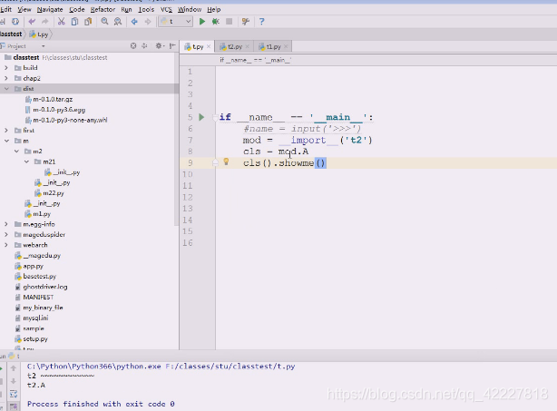Expand the first folder
This screenshot has height=411, width=557.
pyautogui.click(x=6, y=131)
